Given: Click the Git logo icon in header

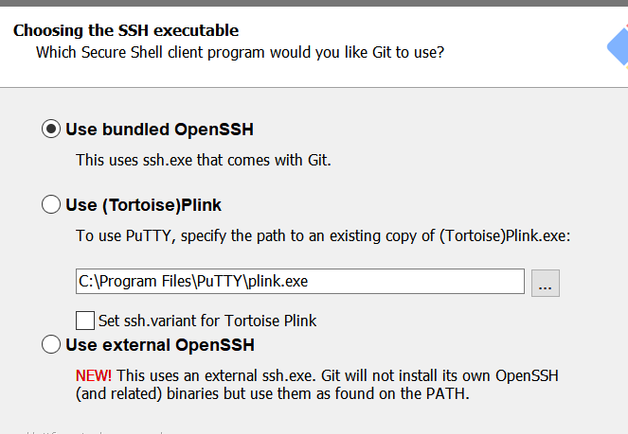Looking at the screenshot, I should click(618, 47).
